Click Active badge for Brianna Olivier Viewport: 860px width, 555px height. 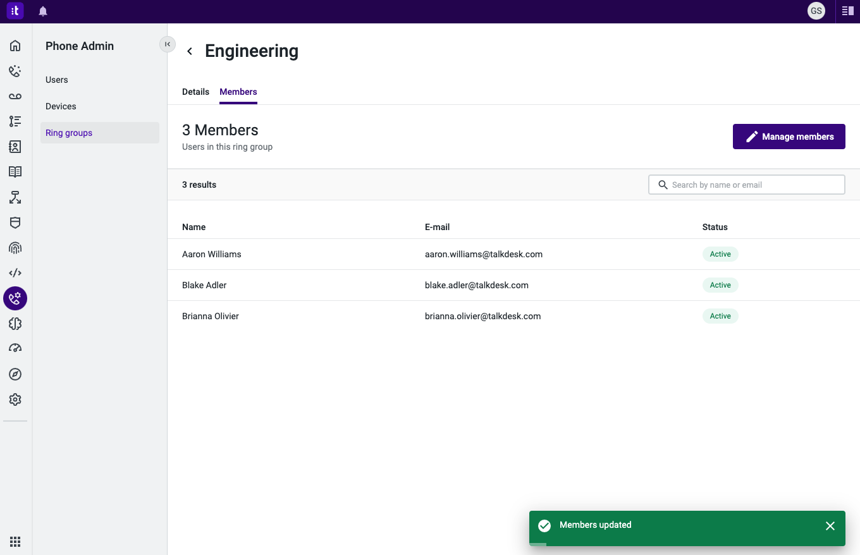point(720,316)
